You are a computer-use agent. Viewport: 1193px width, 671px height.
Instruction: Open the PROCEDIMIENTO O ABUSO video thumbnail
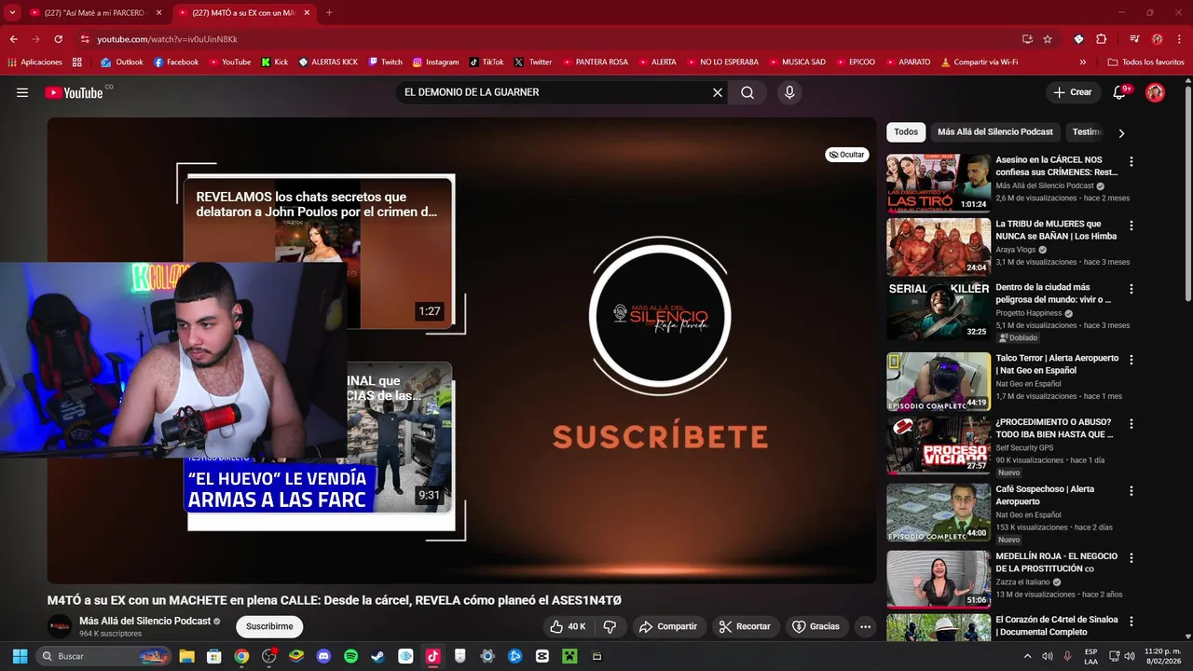(x=939, y=445)
